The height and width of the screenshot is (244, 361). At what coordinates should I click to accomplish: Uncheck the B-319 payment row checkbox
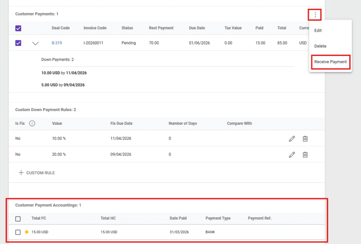(x=18, y=43)
